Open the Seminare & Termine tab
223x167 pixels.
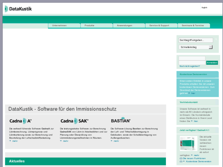pos(194,25)
